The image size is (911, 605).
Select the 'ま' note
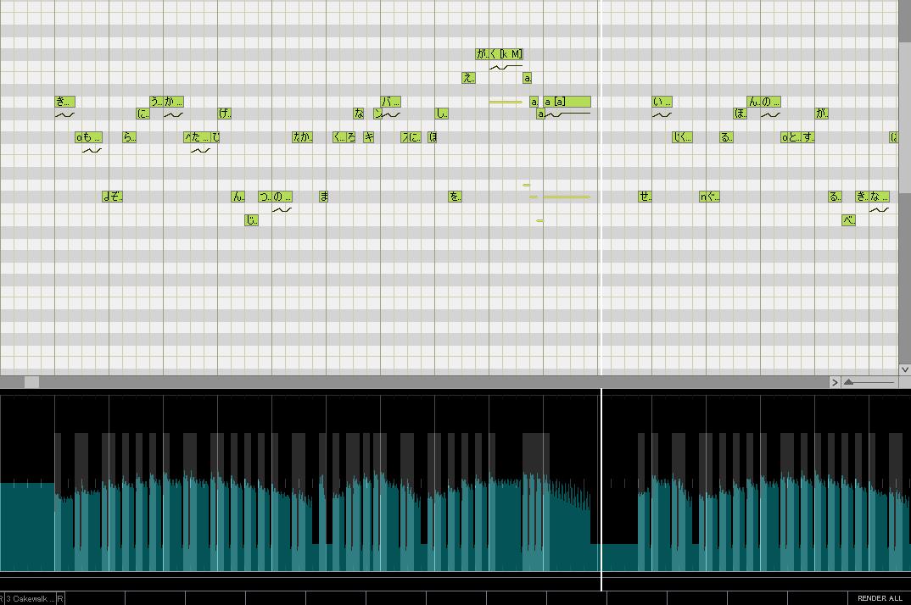pyautogui.click(x=324, y=197)
